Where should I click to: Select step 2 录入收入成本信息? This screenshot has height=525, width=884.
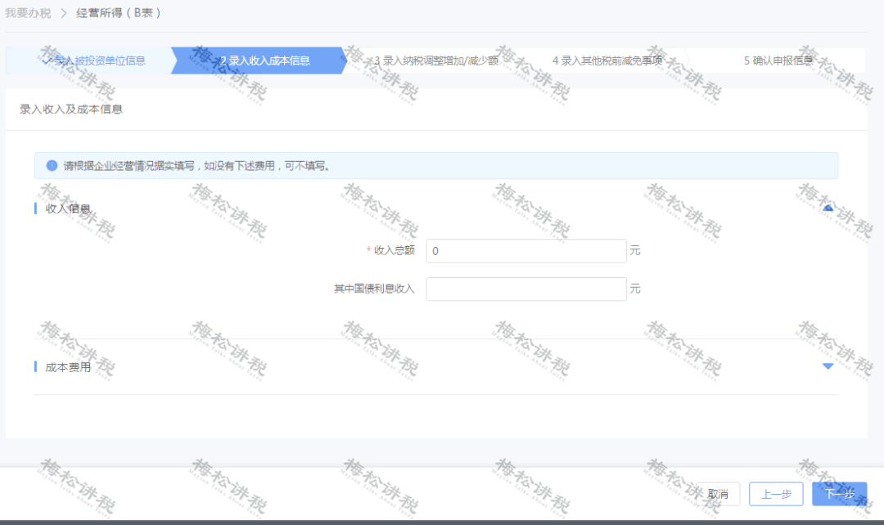(265, 61)
